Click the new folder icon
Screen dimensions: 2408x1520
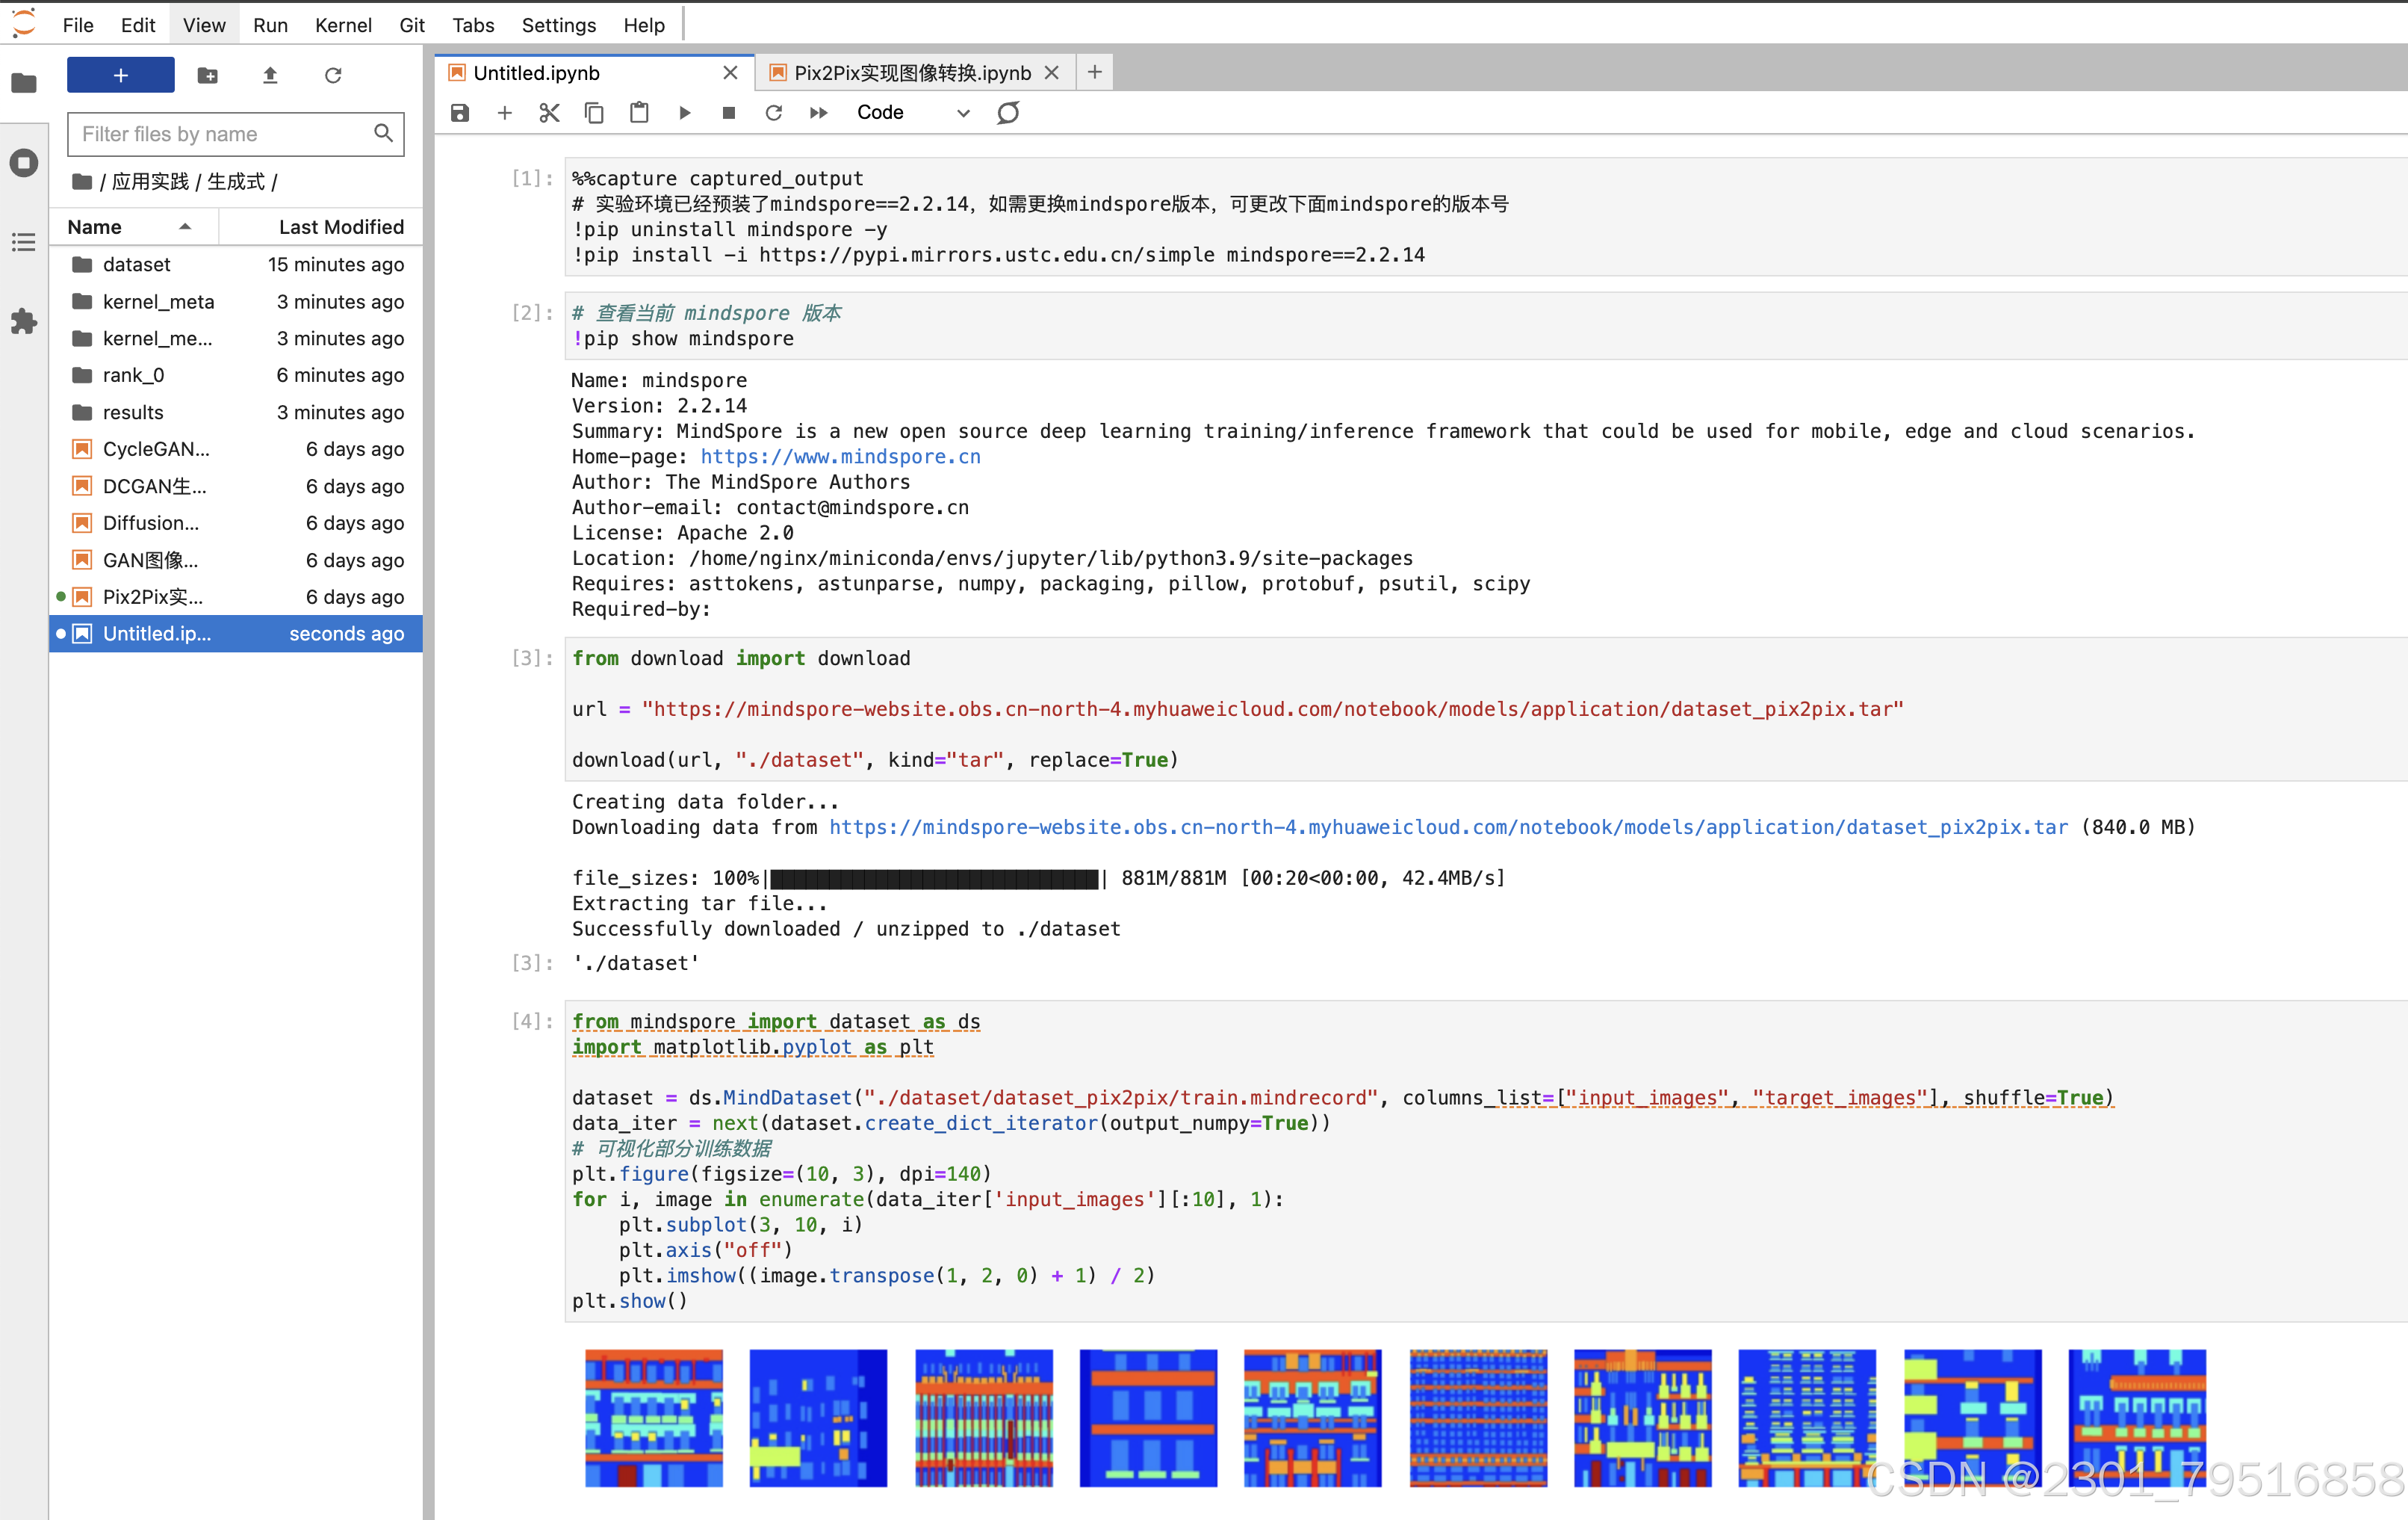(208, 75)
